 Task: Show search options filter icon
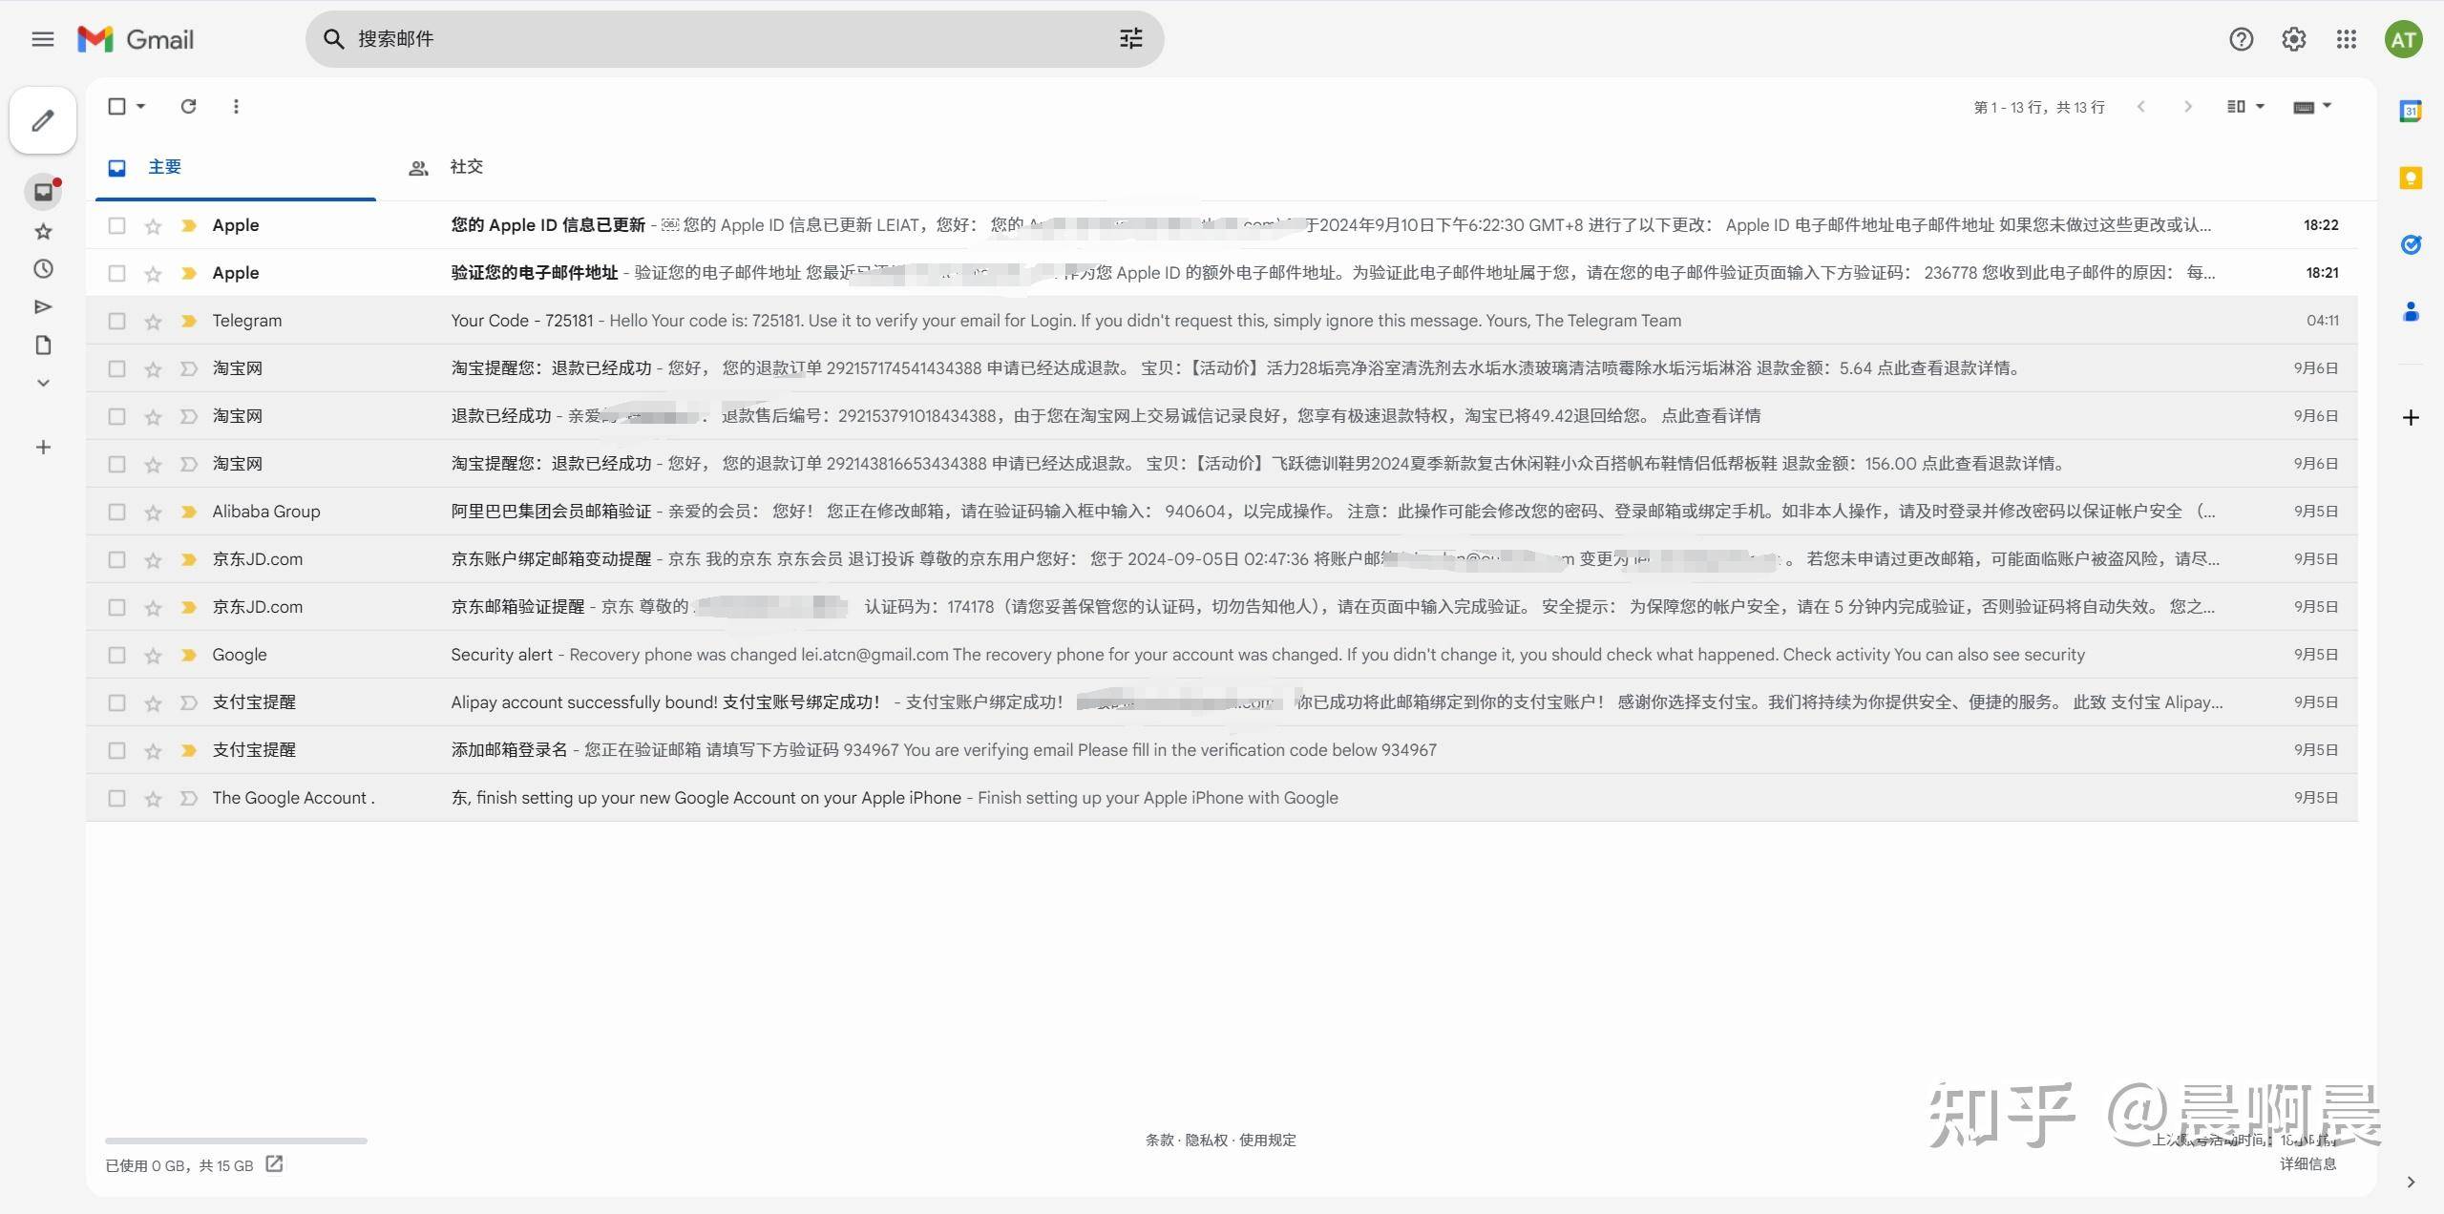point(1131,39)
